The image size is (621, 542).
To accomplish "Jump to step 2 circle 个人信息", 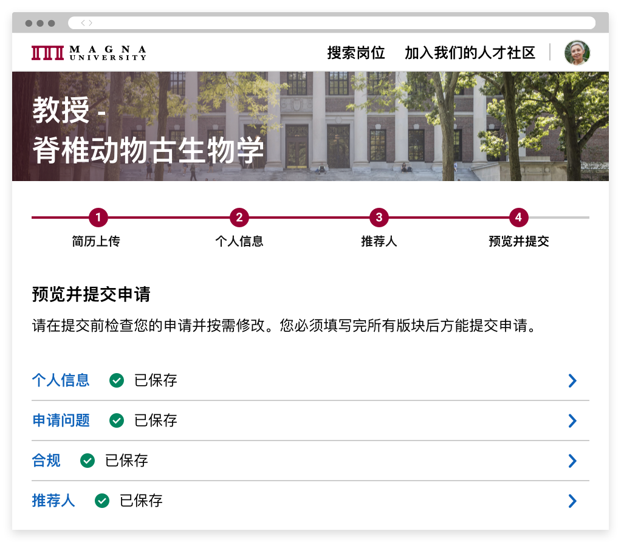I will (x=239, y=218).
